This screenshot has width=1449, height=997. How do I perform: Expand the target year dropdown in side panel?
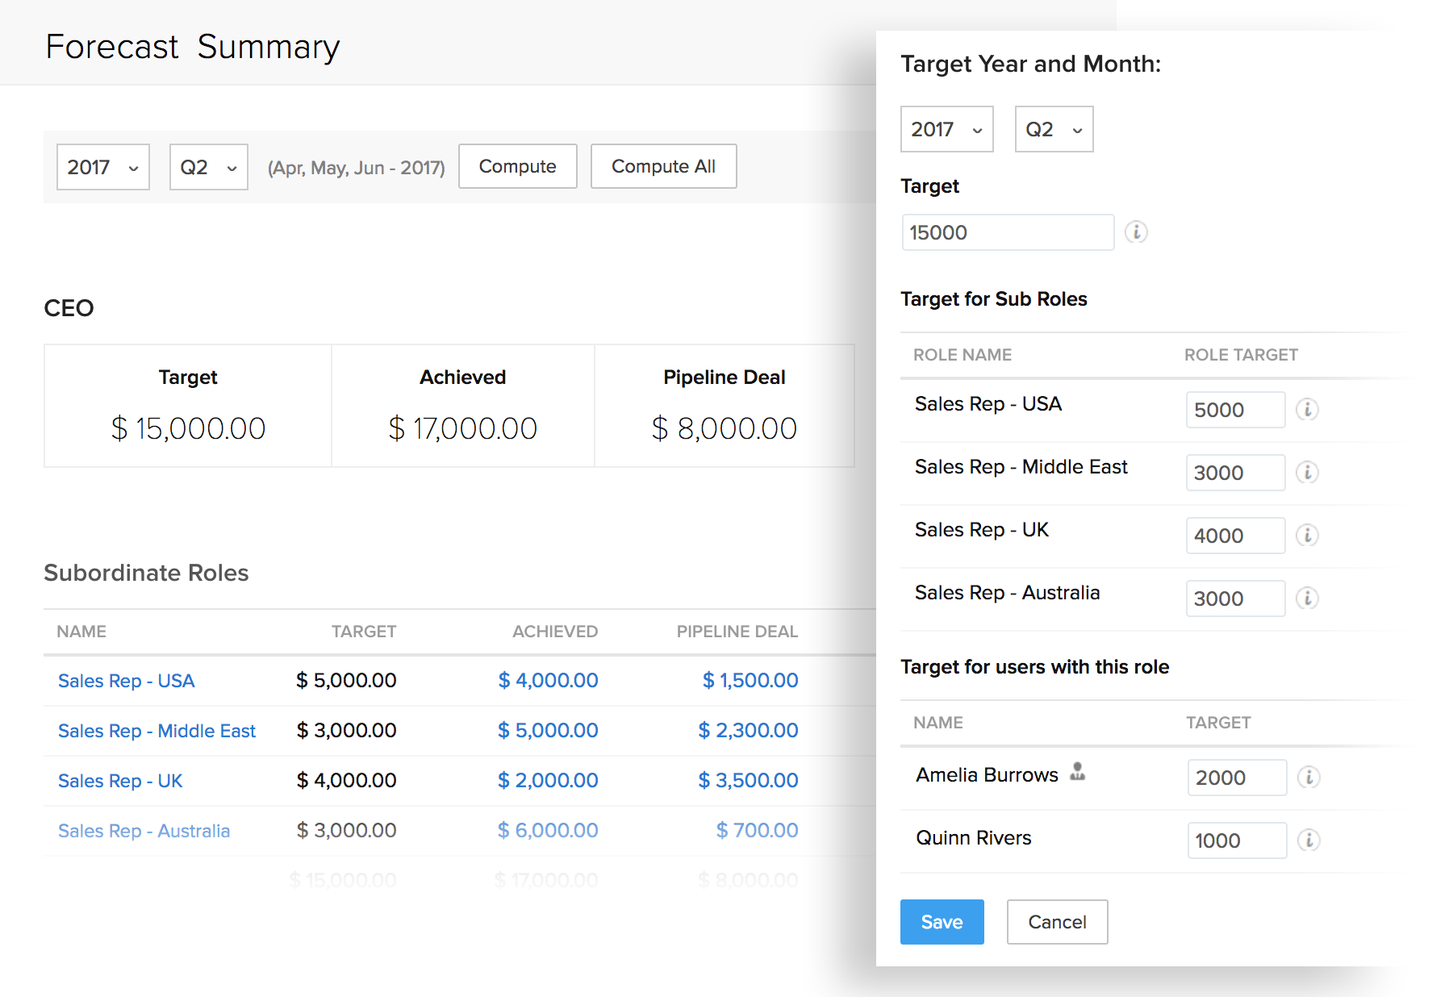[x=946, y=130]
